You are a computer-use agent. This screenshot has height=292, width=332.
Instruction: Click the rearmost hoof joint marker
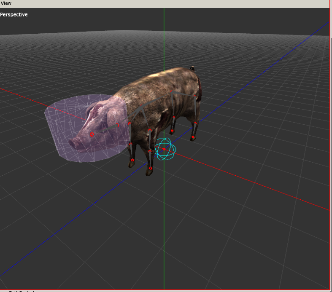point(193,137)
